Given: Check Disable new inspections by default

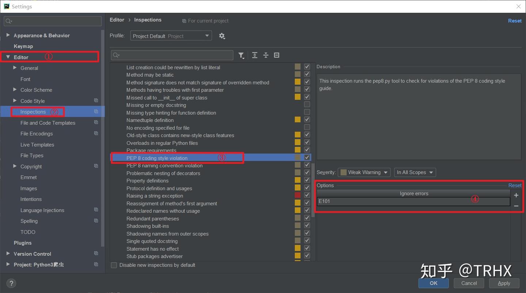Looking at the screenshot, I should pos(114,265).
